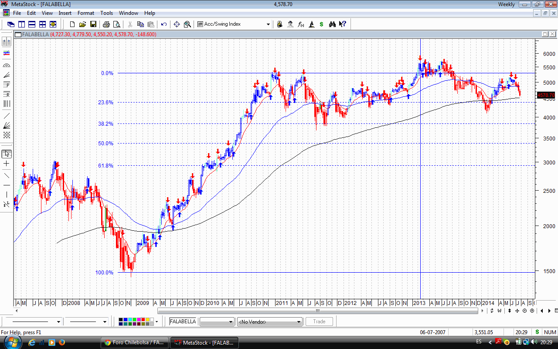The image size is (558, 349).
Task: Click the scroll left arrow under chart
Action: 17,311
